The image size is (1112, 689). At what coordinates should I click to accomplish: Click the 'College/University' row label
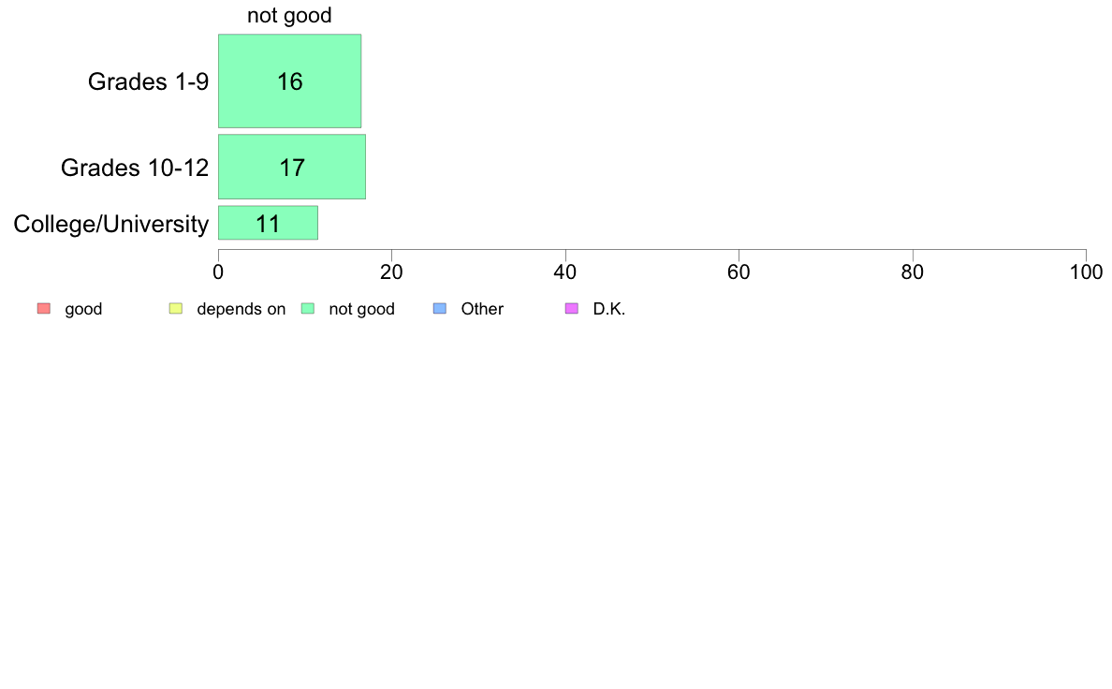(x=111, y=225)
